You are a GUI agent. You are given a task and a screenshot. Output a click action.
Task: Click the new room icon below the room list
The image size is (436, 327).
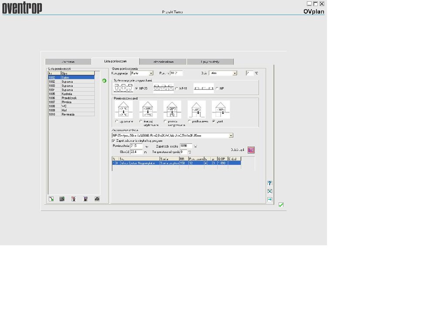click(x=51, y=199)
